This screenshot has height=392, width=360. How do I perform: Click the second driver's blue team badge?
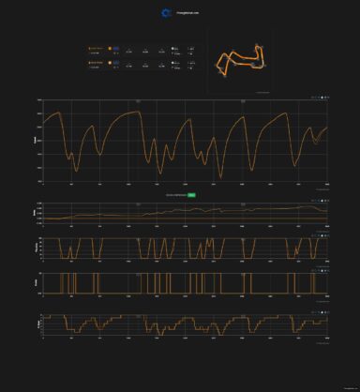pos(116,63)
